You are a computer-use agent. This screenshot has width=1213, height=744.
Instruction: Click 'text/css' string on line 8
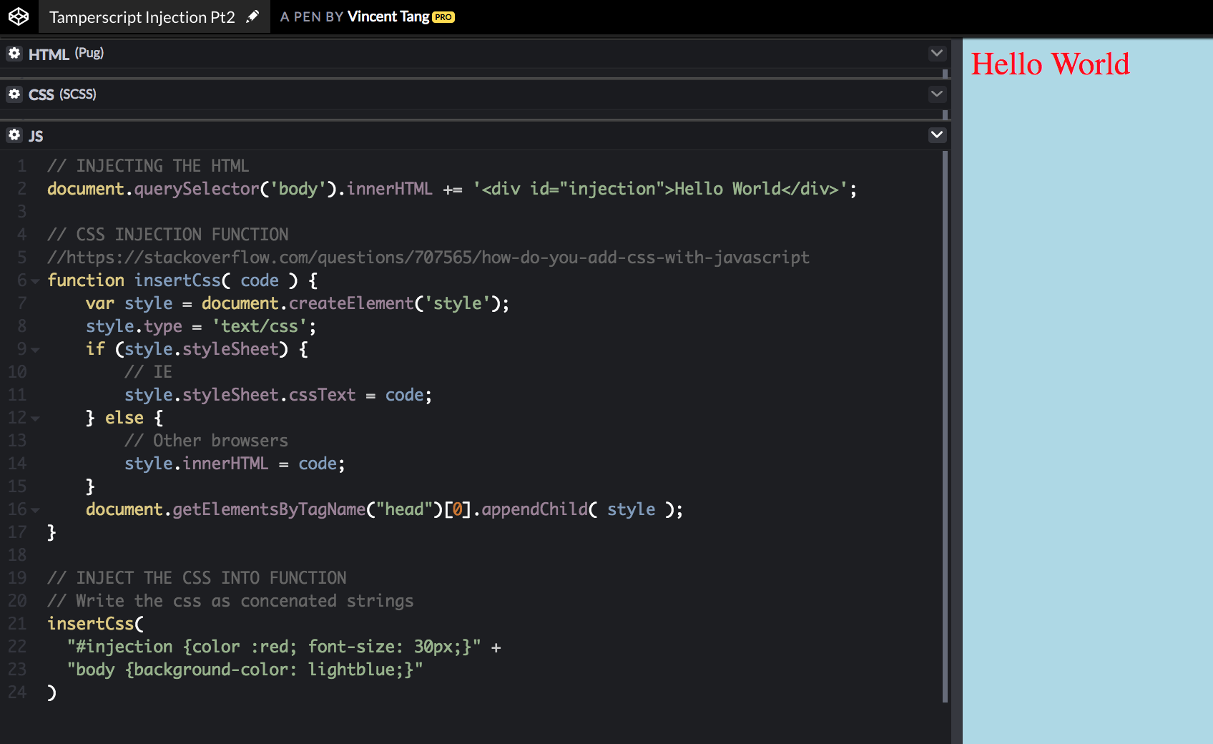click(260, 326)
